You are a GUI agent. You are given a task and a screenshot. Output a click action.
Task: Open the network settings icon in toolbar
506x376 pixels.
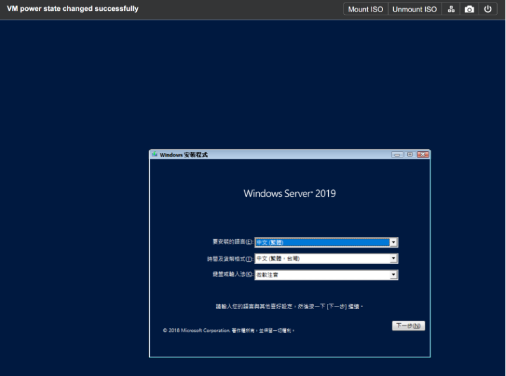(451, 9)
